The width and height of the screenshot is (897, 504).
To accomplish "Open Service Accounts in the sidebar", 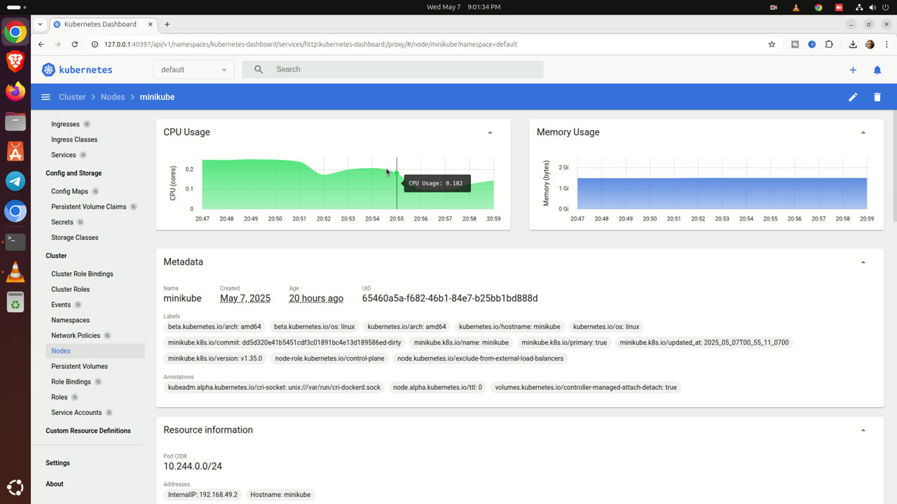I will (x=76, y=412).
